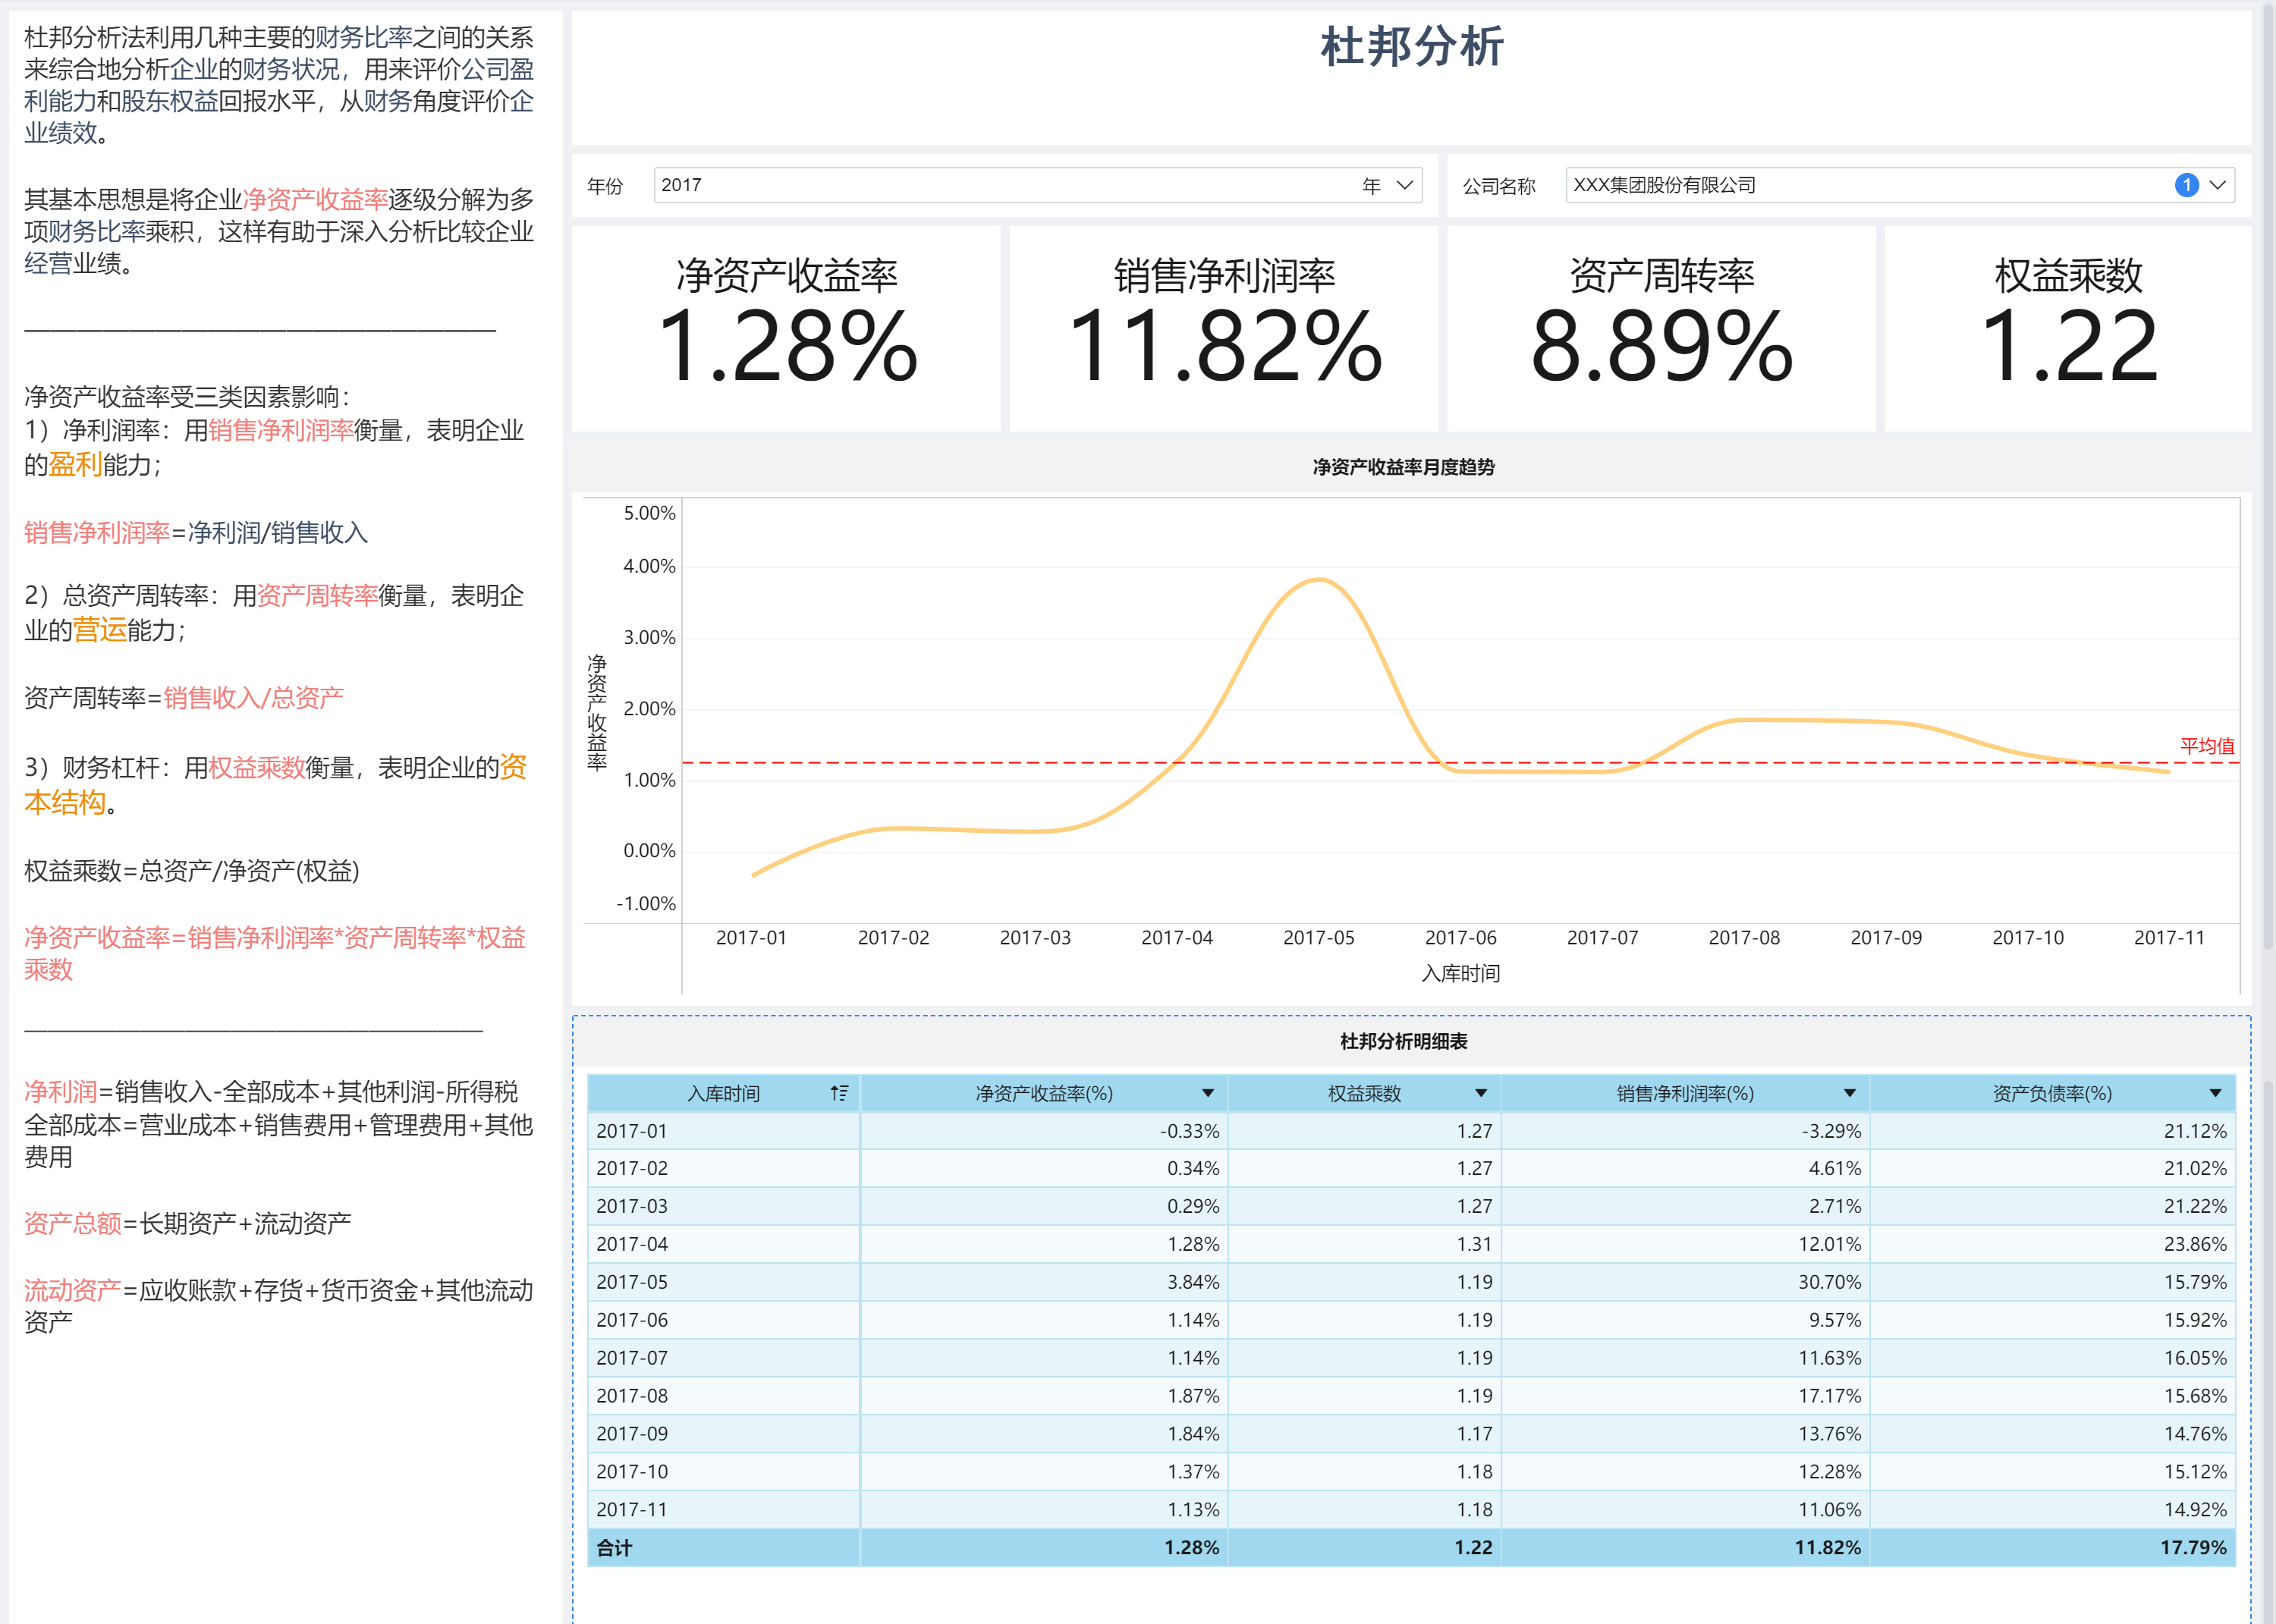
Task: Click the 杜邦分析明细表 table title
Action: (x=1403, y=1041)
